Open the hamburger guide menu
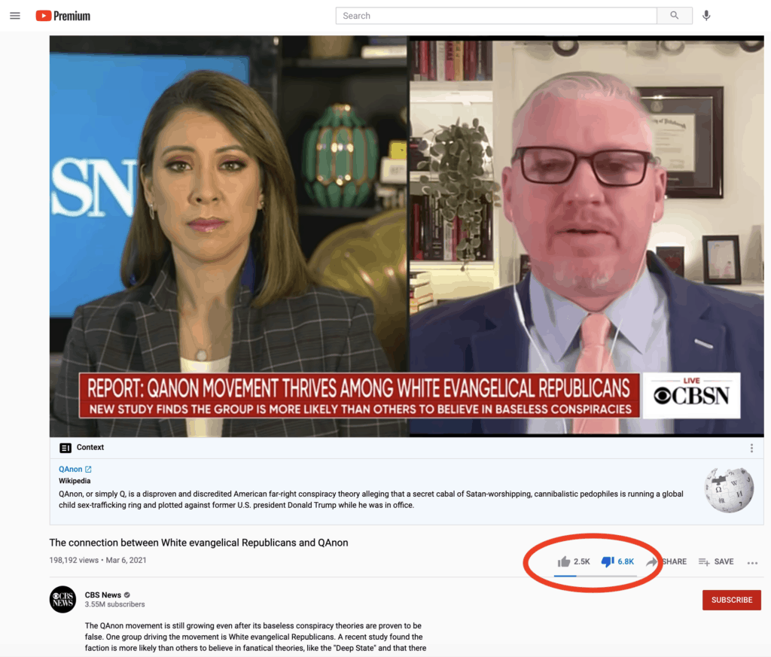 pos(15,16)
